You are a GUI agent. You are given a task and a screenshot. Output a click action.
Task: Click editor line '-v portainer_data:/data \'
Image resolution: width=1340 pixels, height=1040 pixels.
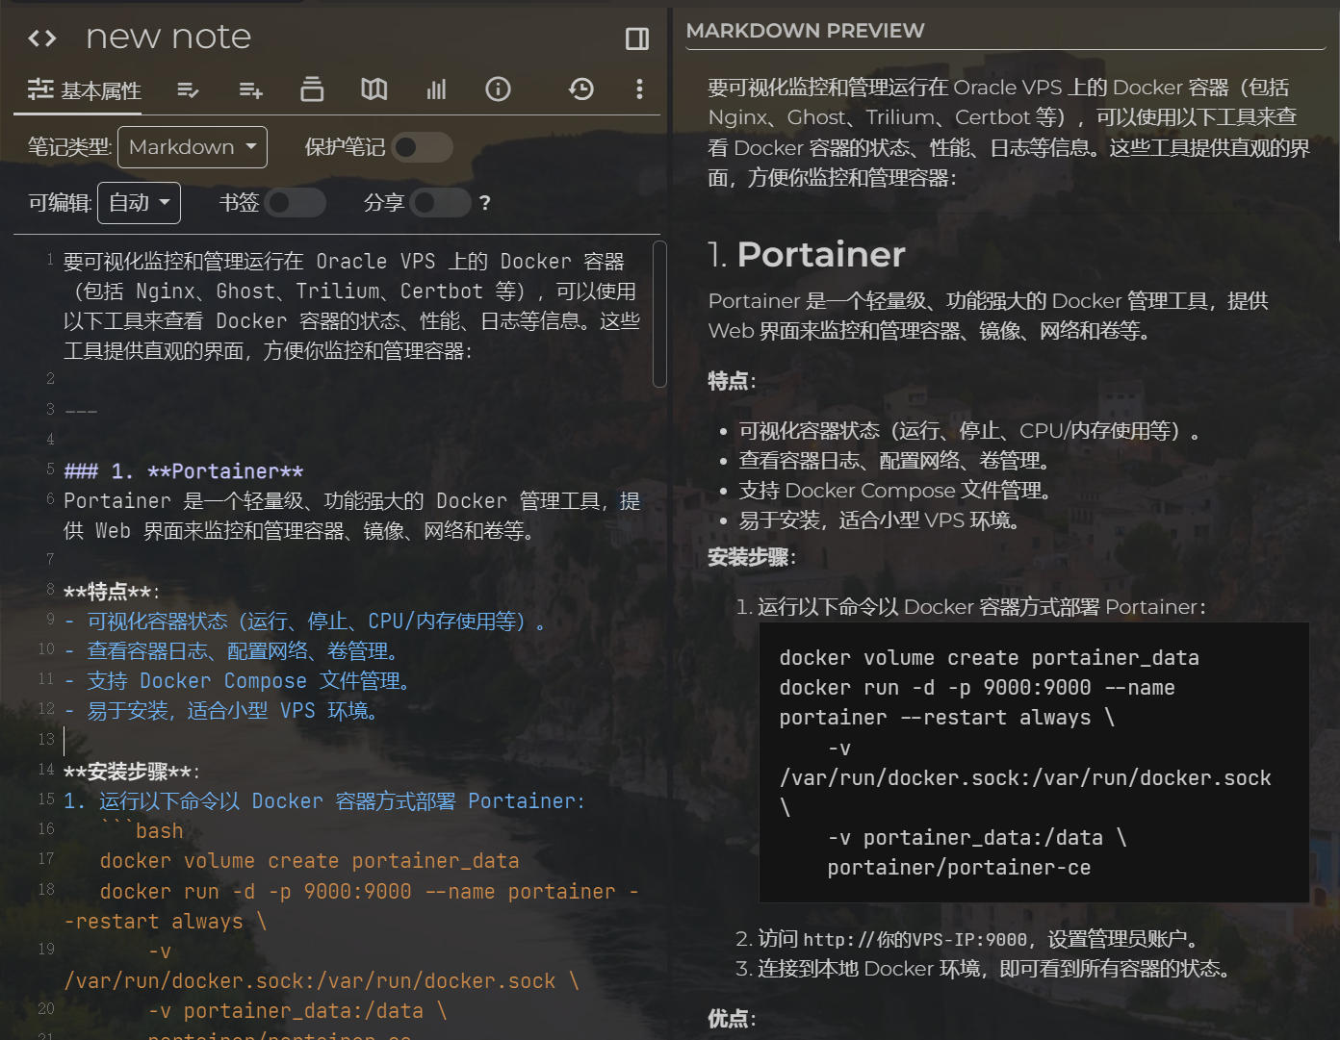[297, 1011]
